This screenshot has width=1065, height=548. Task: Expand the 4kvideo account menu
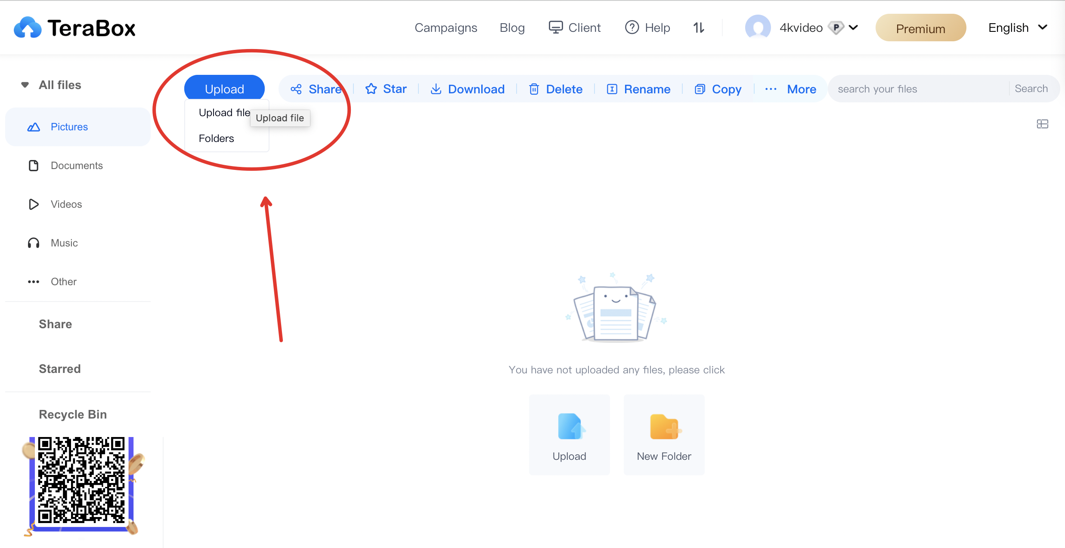pos(854,28)
